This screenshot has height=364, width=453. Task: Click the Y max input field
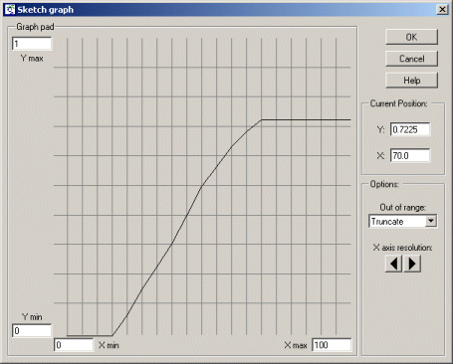point(32,44)
